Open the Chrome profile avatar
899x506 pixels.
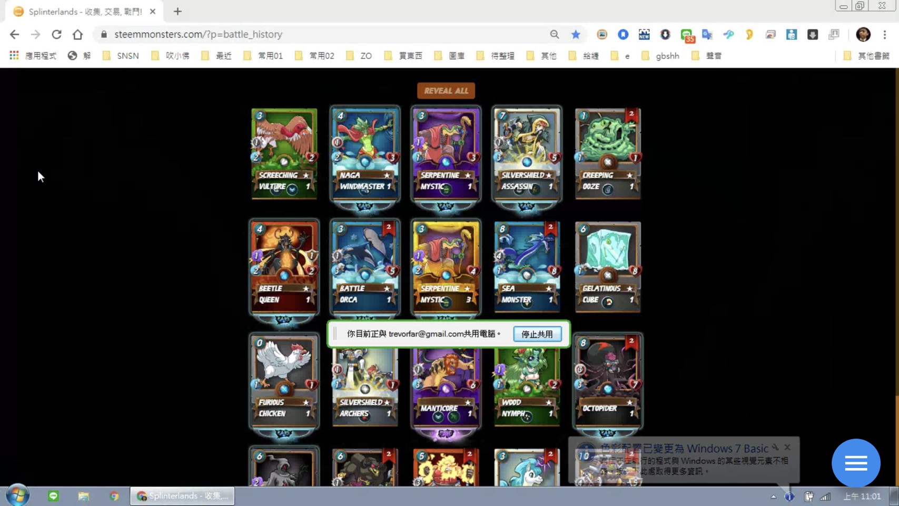tap(863, 34)
